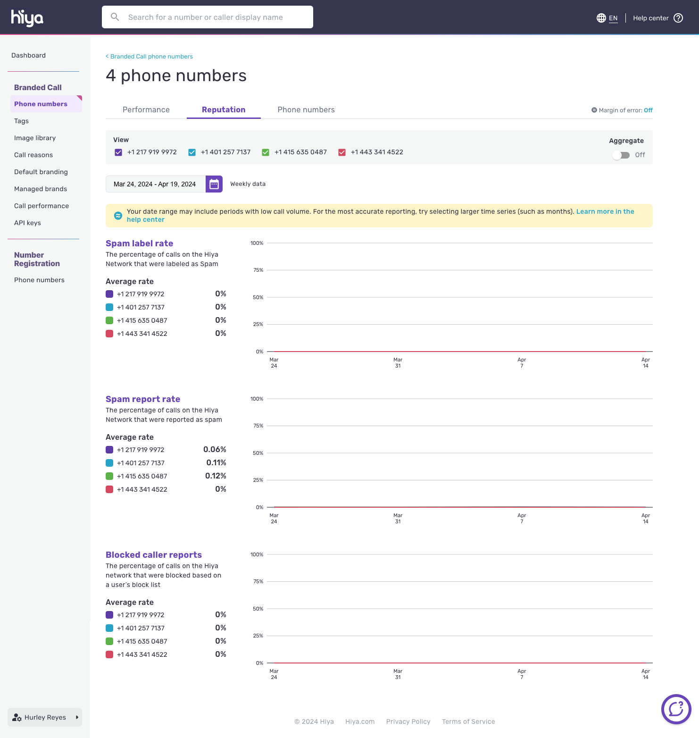Click into the number search field

(x=208, y=17)
